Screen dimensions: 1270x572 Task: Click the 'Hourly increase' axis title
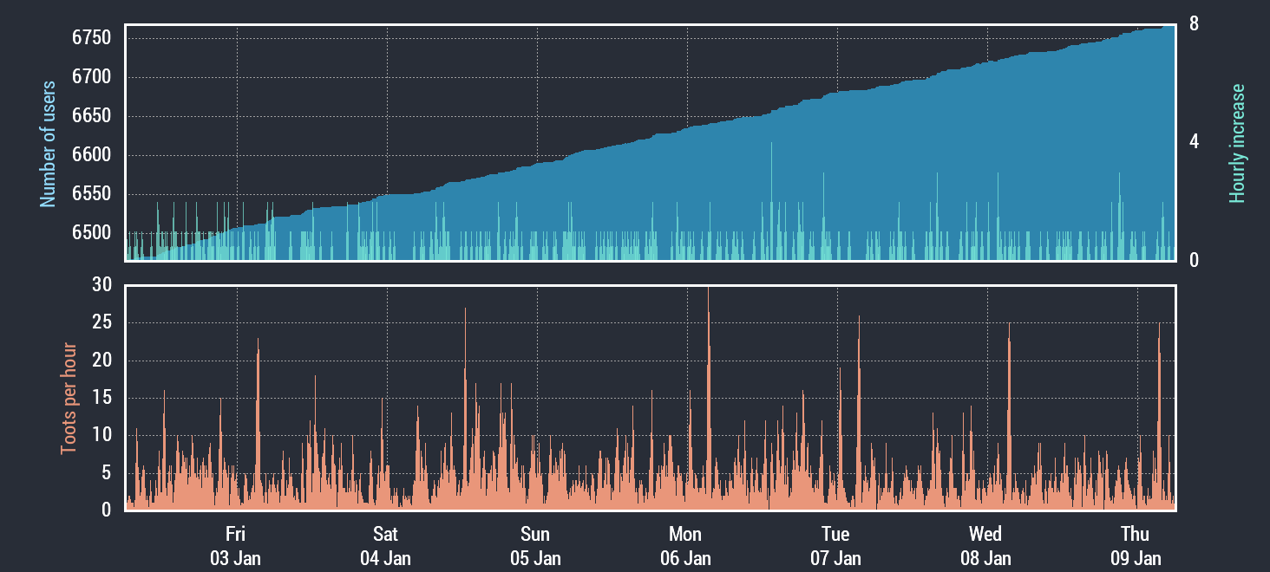click(1237, 144)
